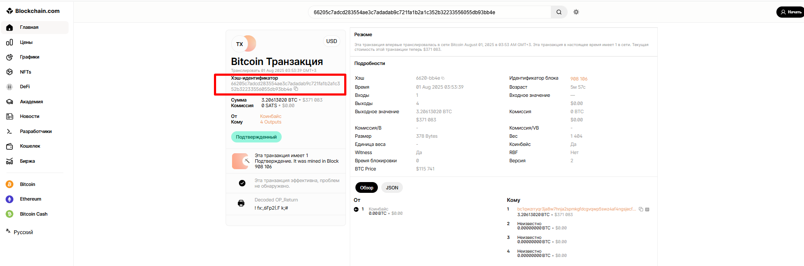Screen dimensions: 804x266
Task: Click the Начать button
Action: [790, 12]
